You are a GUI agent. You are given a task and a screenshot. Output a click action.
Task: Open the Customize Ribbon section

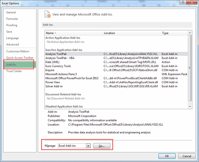click(18, 51)
